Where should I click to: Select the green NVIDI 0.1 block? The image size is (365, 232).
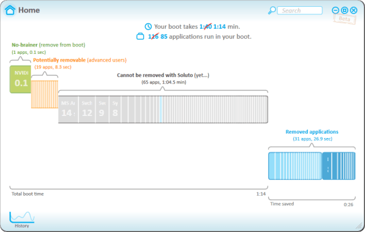coord(20,80)
